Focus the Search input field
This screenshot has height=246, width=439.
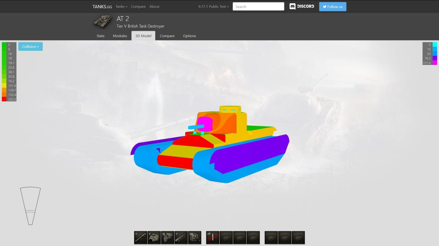(258, 7)
